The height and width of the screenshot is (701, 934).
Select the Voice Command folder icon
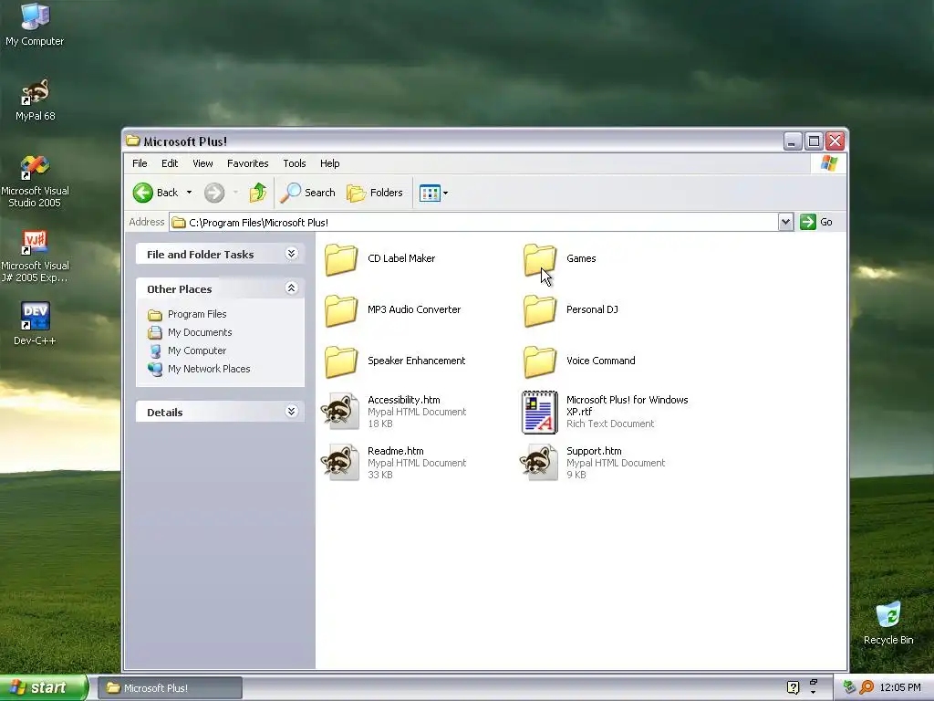(540, 361)
